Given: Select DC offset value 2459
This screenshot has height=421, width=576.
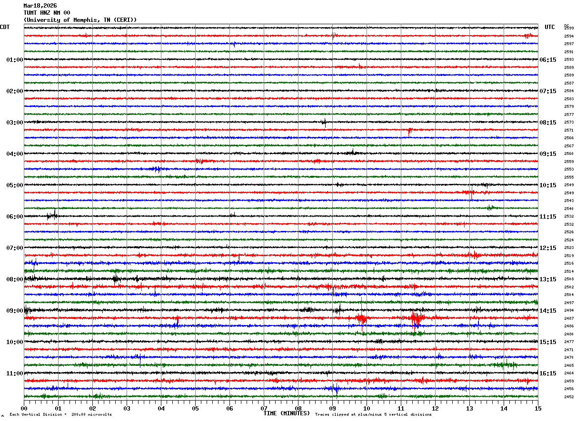Looking at the screenshot, I should pos(569,381).
